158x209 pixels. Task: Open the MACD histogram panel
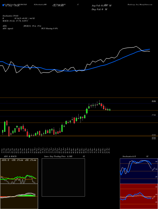pyautogui.click(x=19, y=196)
